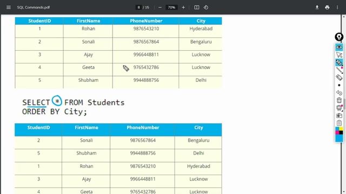This screenshot has width=346, height=194.
Task: Select the cursor mode arrow tool
Action: pos(339,55)
